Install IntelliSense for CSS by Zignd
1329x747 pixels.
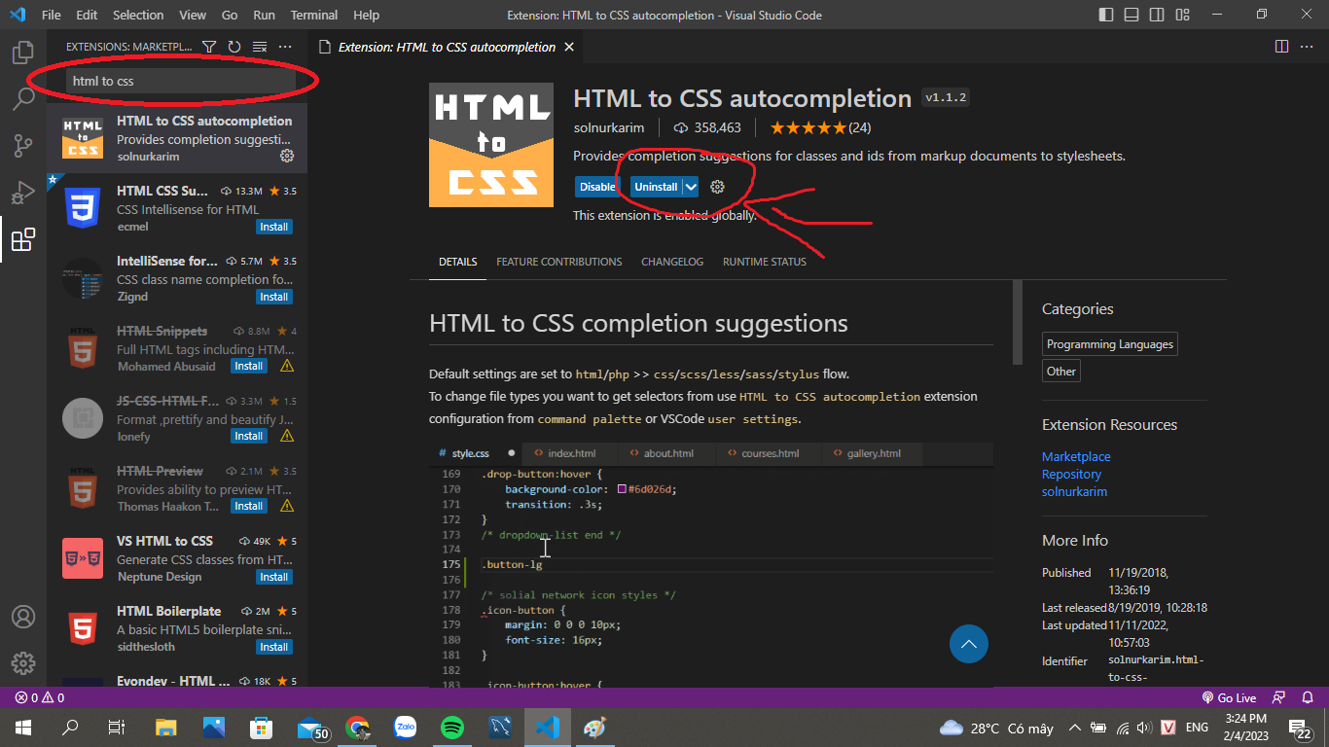pyautogui.click(x=274, y=297)
